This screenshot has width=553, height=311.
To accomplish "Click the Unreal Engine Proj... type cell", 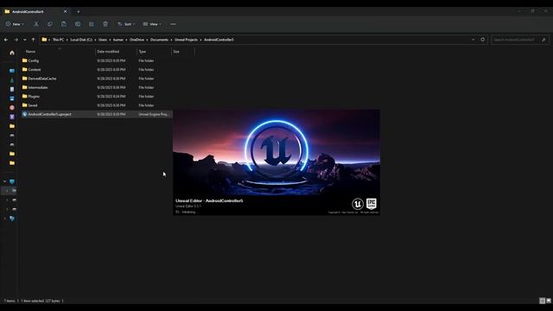I will (154, 114).
